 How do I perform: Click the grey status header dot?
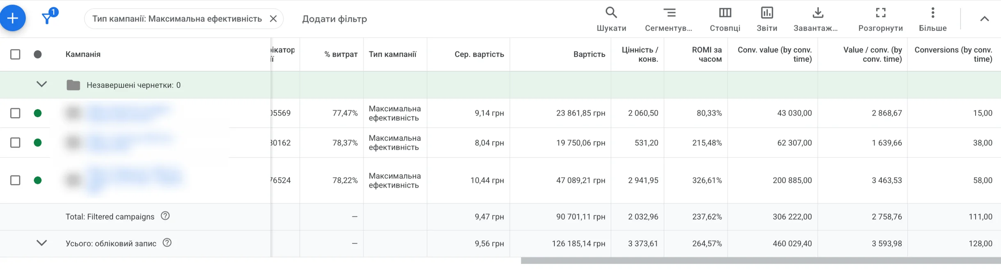(38, 54)
